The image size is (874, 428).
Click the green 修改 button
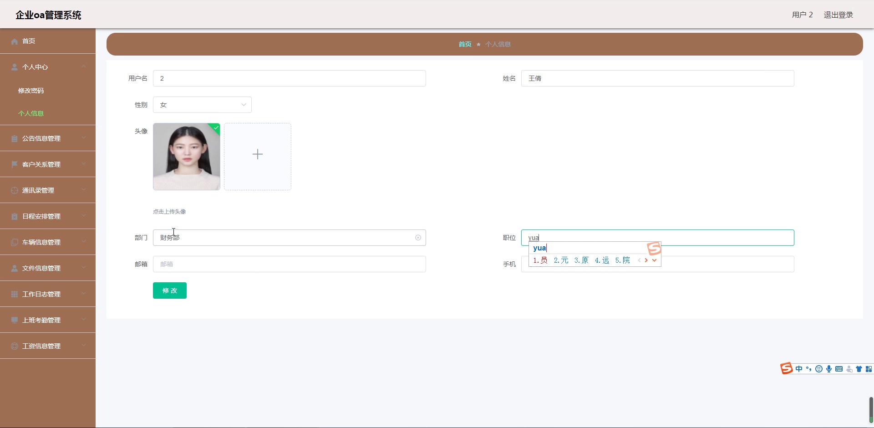pos(170,290)
